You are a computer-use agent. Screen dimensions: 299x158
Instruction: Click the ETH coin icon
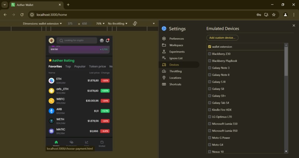52,81
